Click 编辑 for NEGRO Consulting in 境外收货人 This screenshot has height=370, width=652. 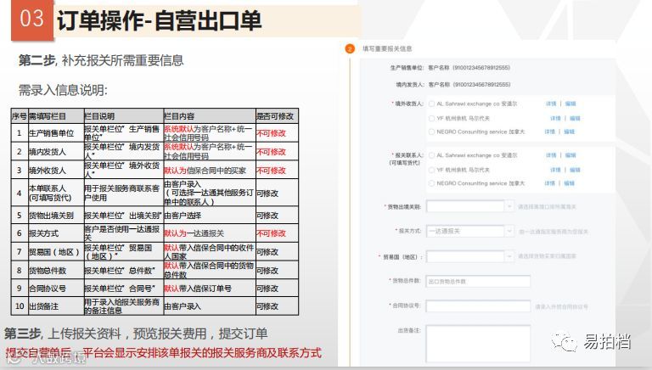click(x=570, y=132)
